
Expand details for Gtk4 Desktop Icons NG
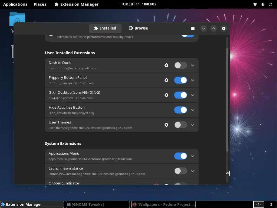(193, 95)
